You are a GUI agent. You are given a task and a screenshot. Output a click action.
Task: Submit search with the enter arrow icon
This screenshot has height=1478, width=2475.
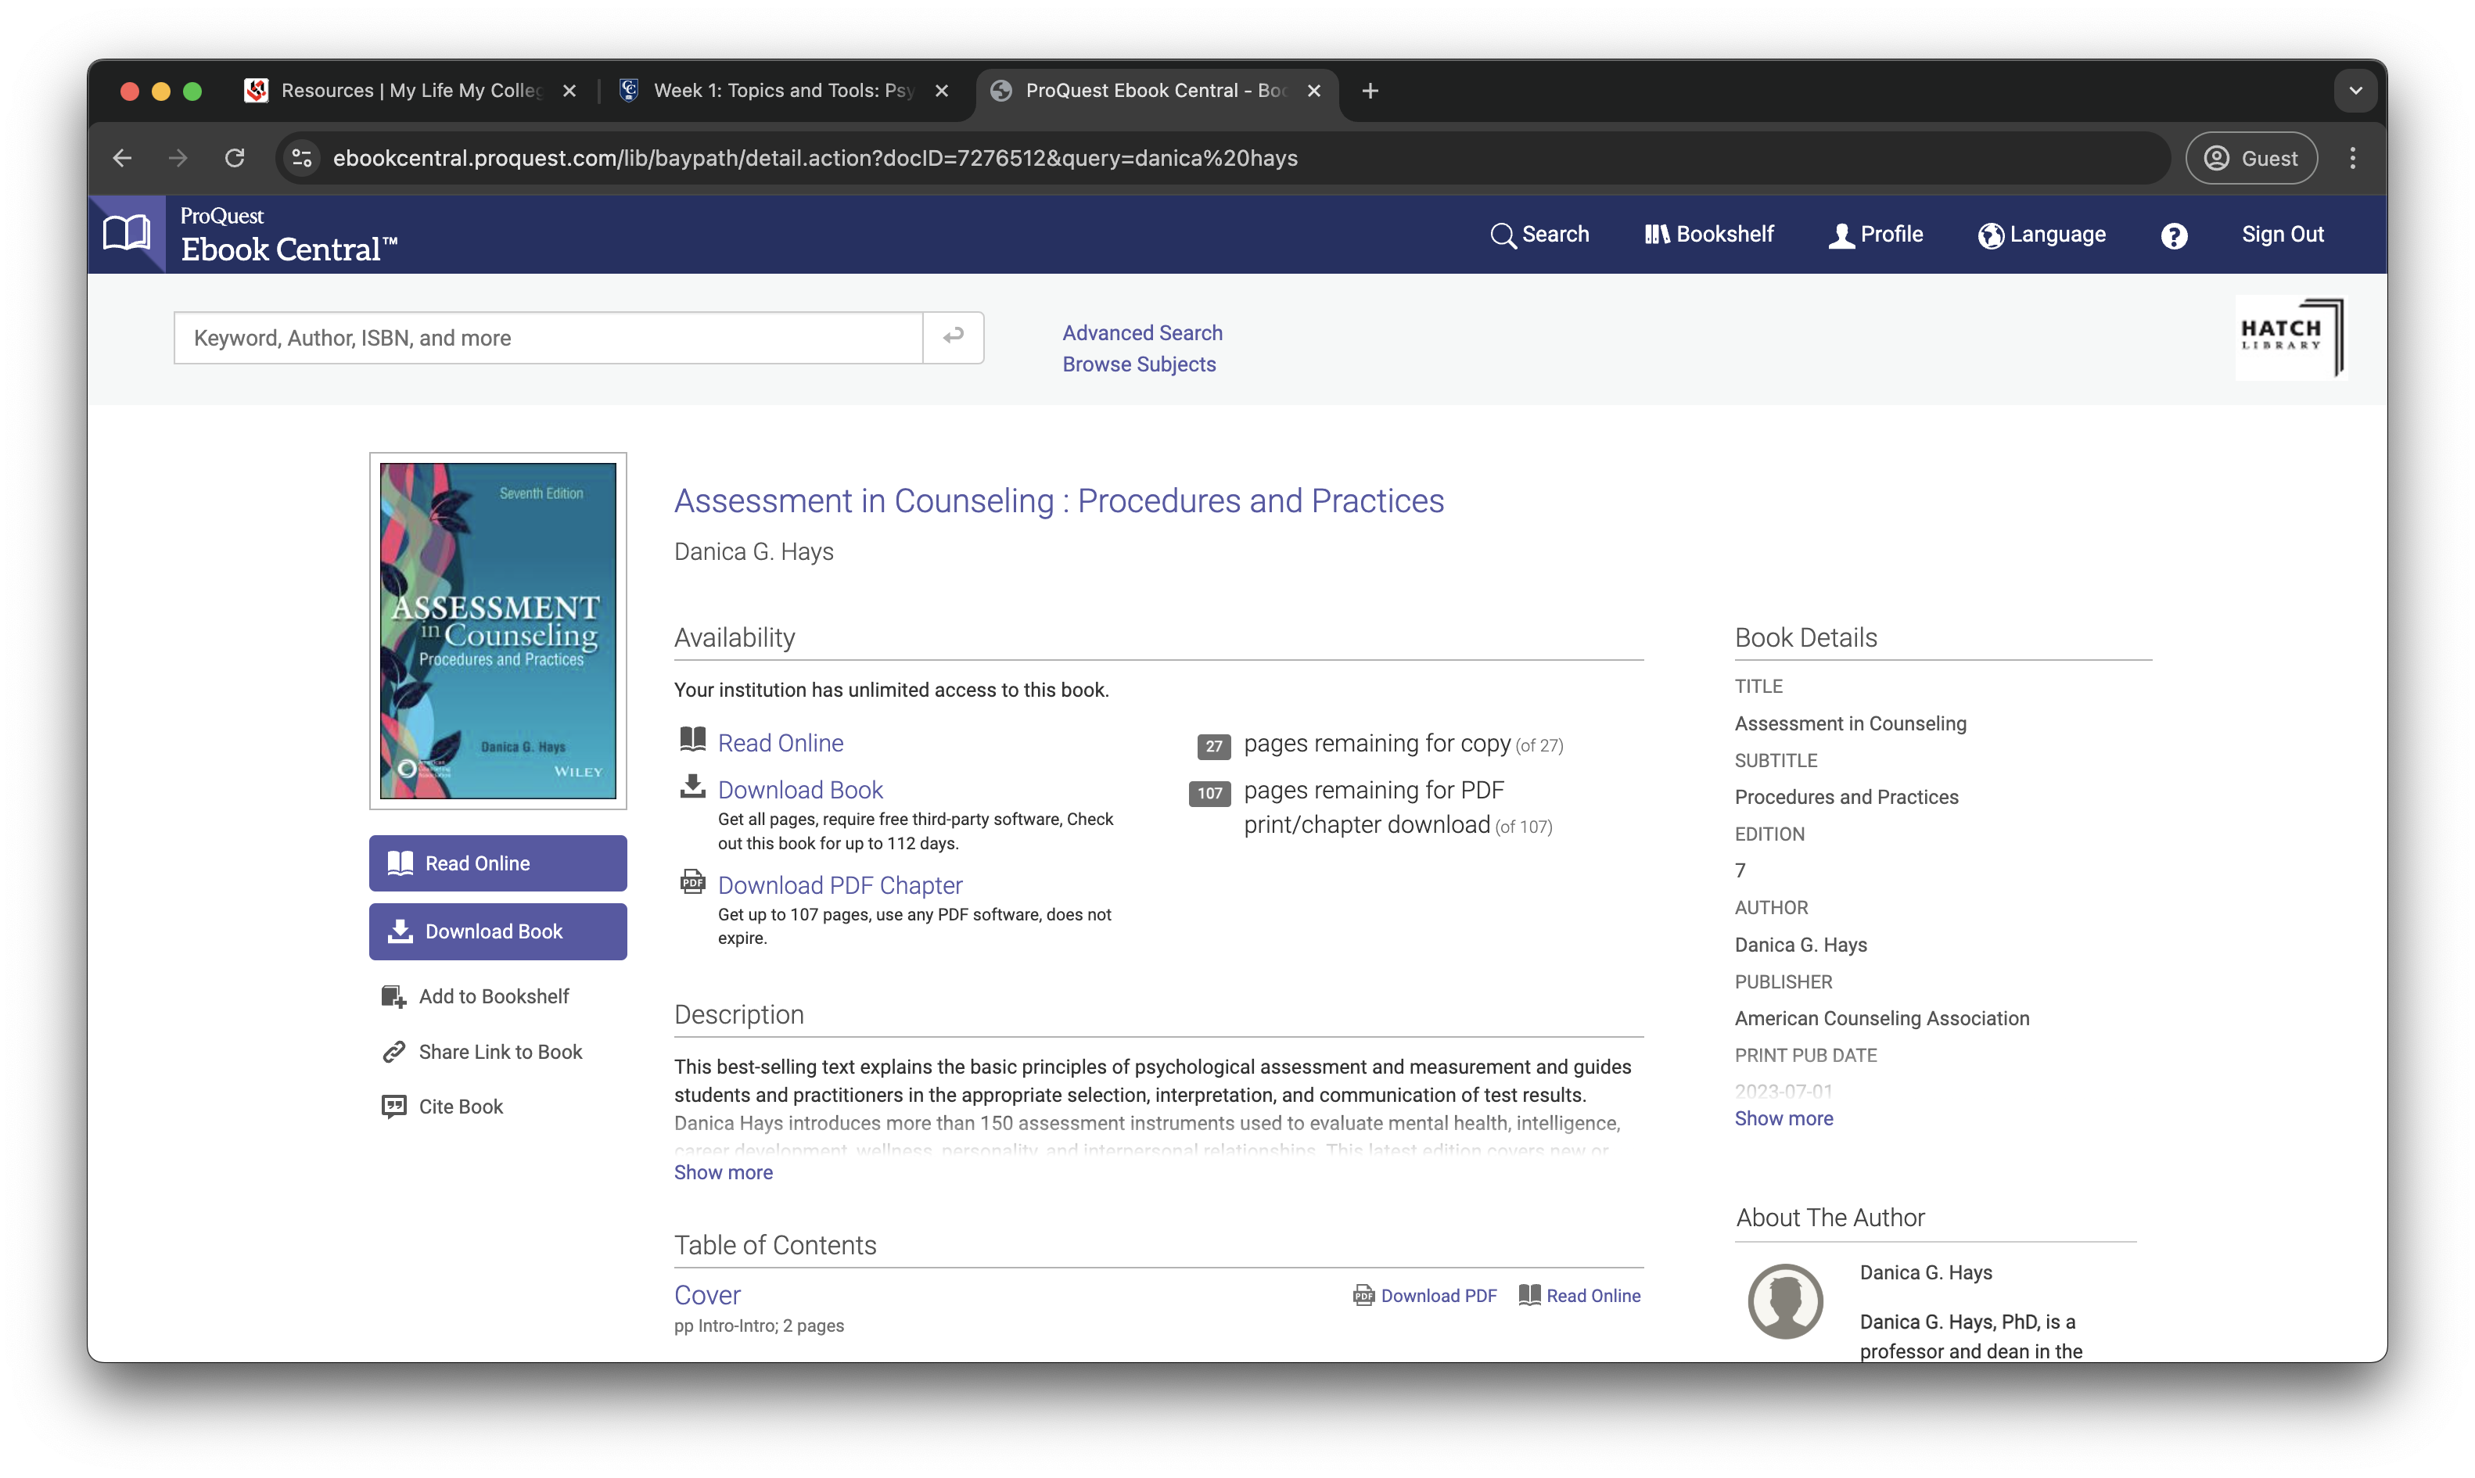[x=953, y=336]
